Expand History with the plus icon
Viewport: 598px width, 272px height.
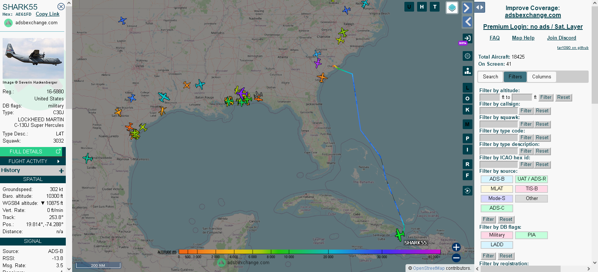click(61, 171)
